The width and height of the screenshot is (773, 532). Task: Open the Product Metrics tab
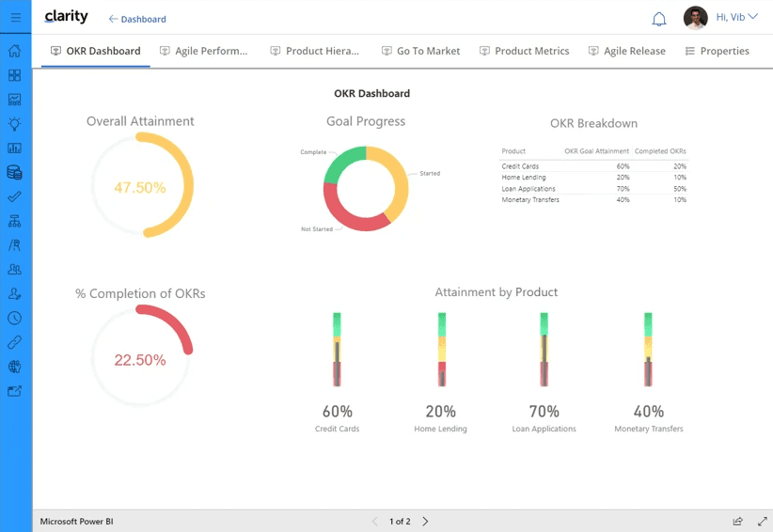pyautogui.click(x=525, y=52)
